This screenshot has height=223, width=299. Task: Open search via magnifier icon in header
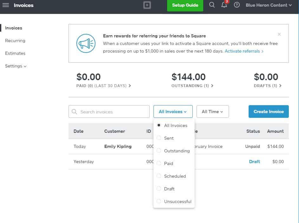(212, 5)
